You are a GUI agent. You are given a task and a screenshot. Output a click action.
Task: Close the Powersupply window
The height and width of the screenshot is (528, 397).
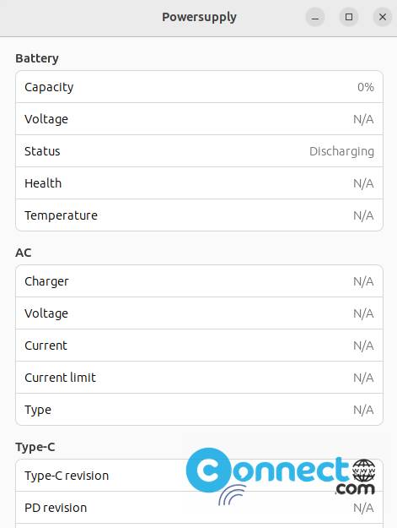click(x=383, y=17)
